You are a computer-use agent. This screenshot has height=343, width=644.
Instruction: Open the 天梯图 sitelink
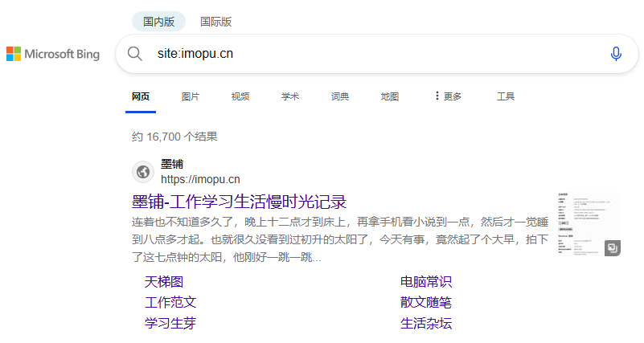pos(164,282)
